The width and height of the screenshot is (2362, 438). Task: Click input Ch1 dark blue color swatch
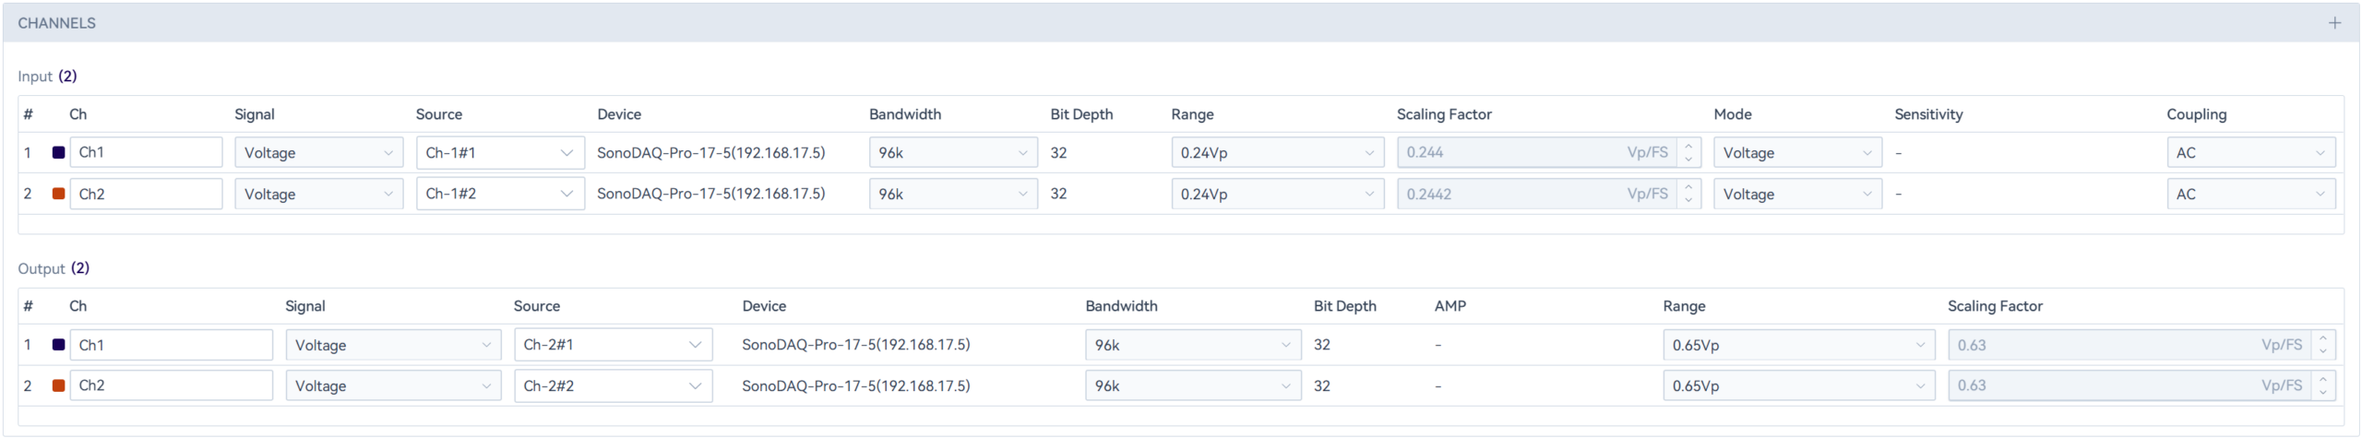(x=58, y=153)
